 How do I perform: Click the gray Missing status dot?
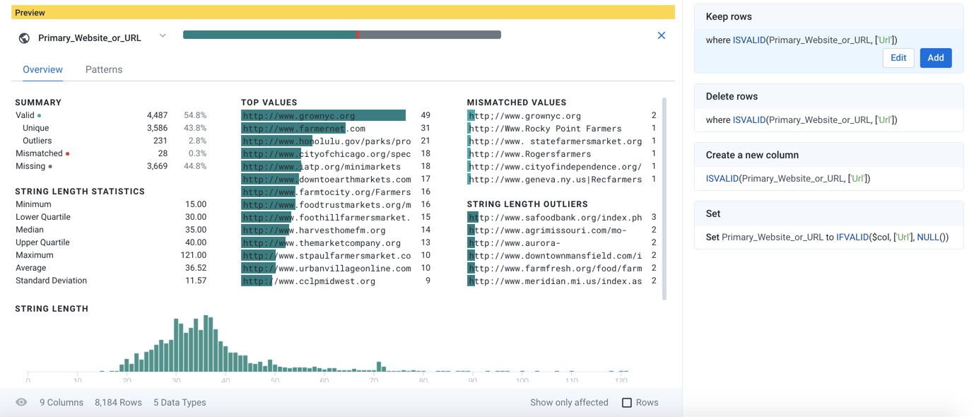(x=50, y=166)
